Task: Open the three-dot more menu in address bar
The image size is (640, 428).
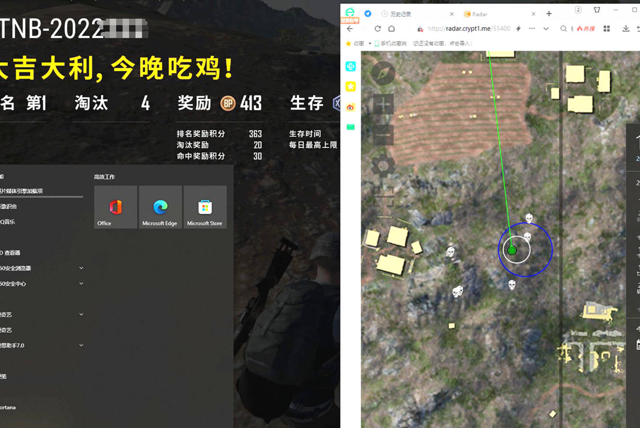Action: [532, 29]
